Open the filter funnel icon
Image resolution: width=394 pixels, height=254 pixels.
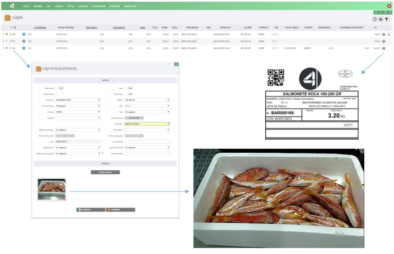tap(386, 19)
